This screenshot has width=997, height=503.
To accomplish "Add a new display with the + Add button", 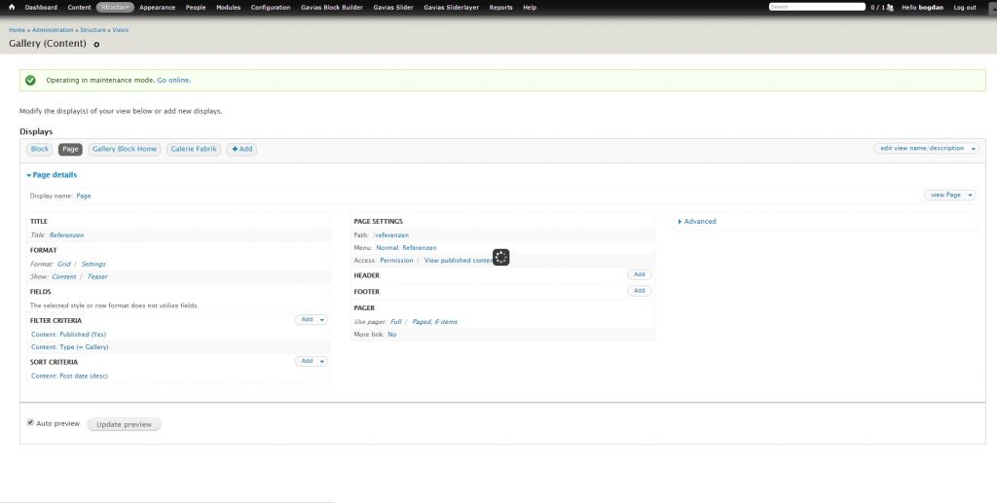I will (x=241, y=149).
